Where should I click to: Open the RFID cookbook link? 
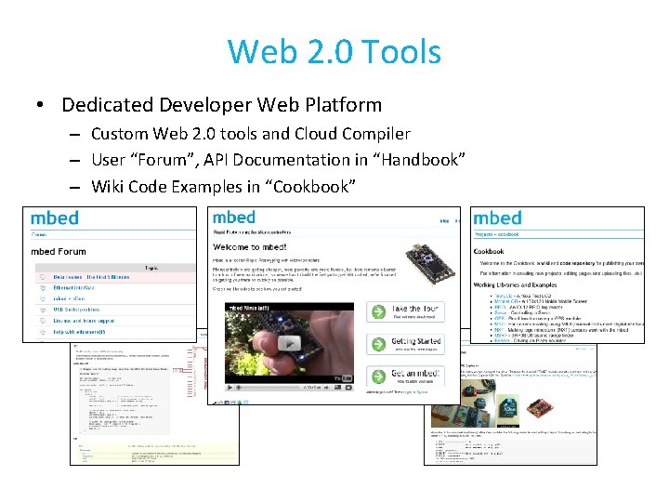point(500,307)
